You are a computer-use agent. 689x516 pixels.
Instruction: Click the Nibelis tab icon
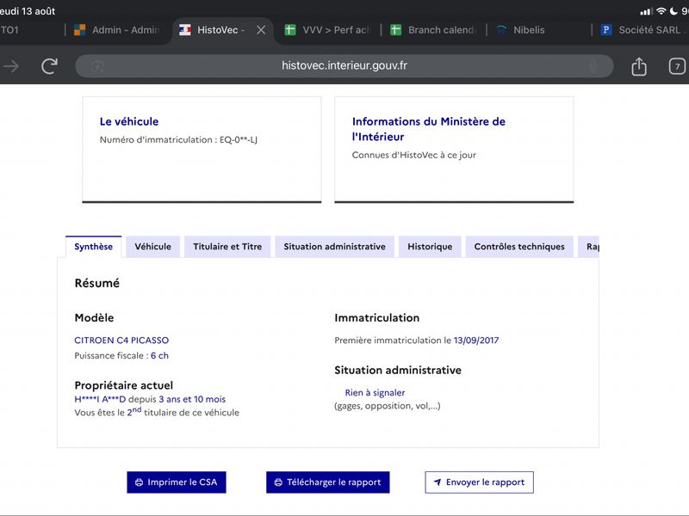(x=501, y=30)
